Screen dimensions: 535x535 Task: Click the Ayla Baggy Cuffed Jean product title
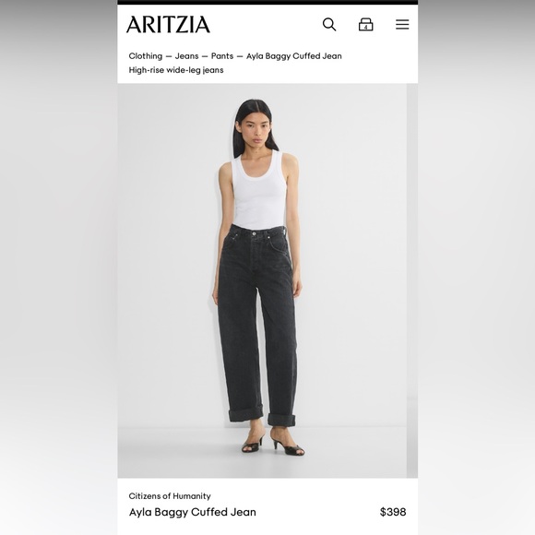(x=193, y=512)
